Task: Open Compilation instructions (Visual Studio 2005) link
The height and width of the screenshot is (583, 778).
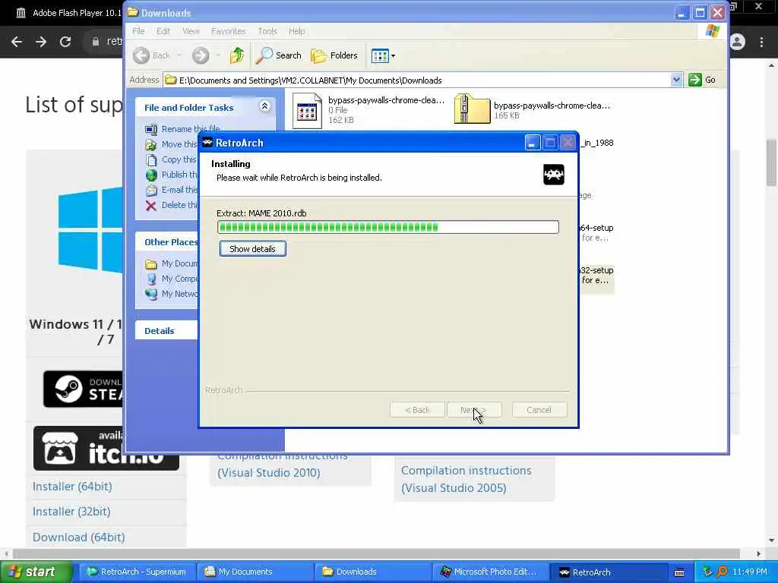Action: [466, 480]
